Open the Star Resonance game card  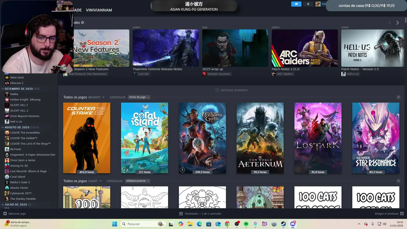376,138
